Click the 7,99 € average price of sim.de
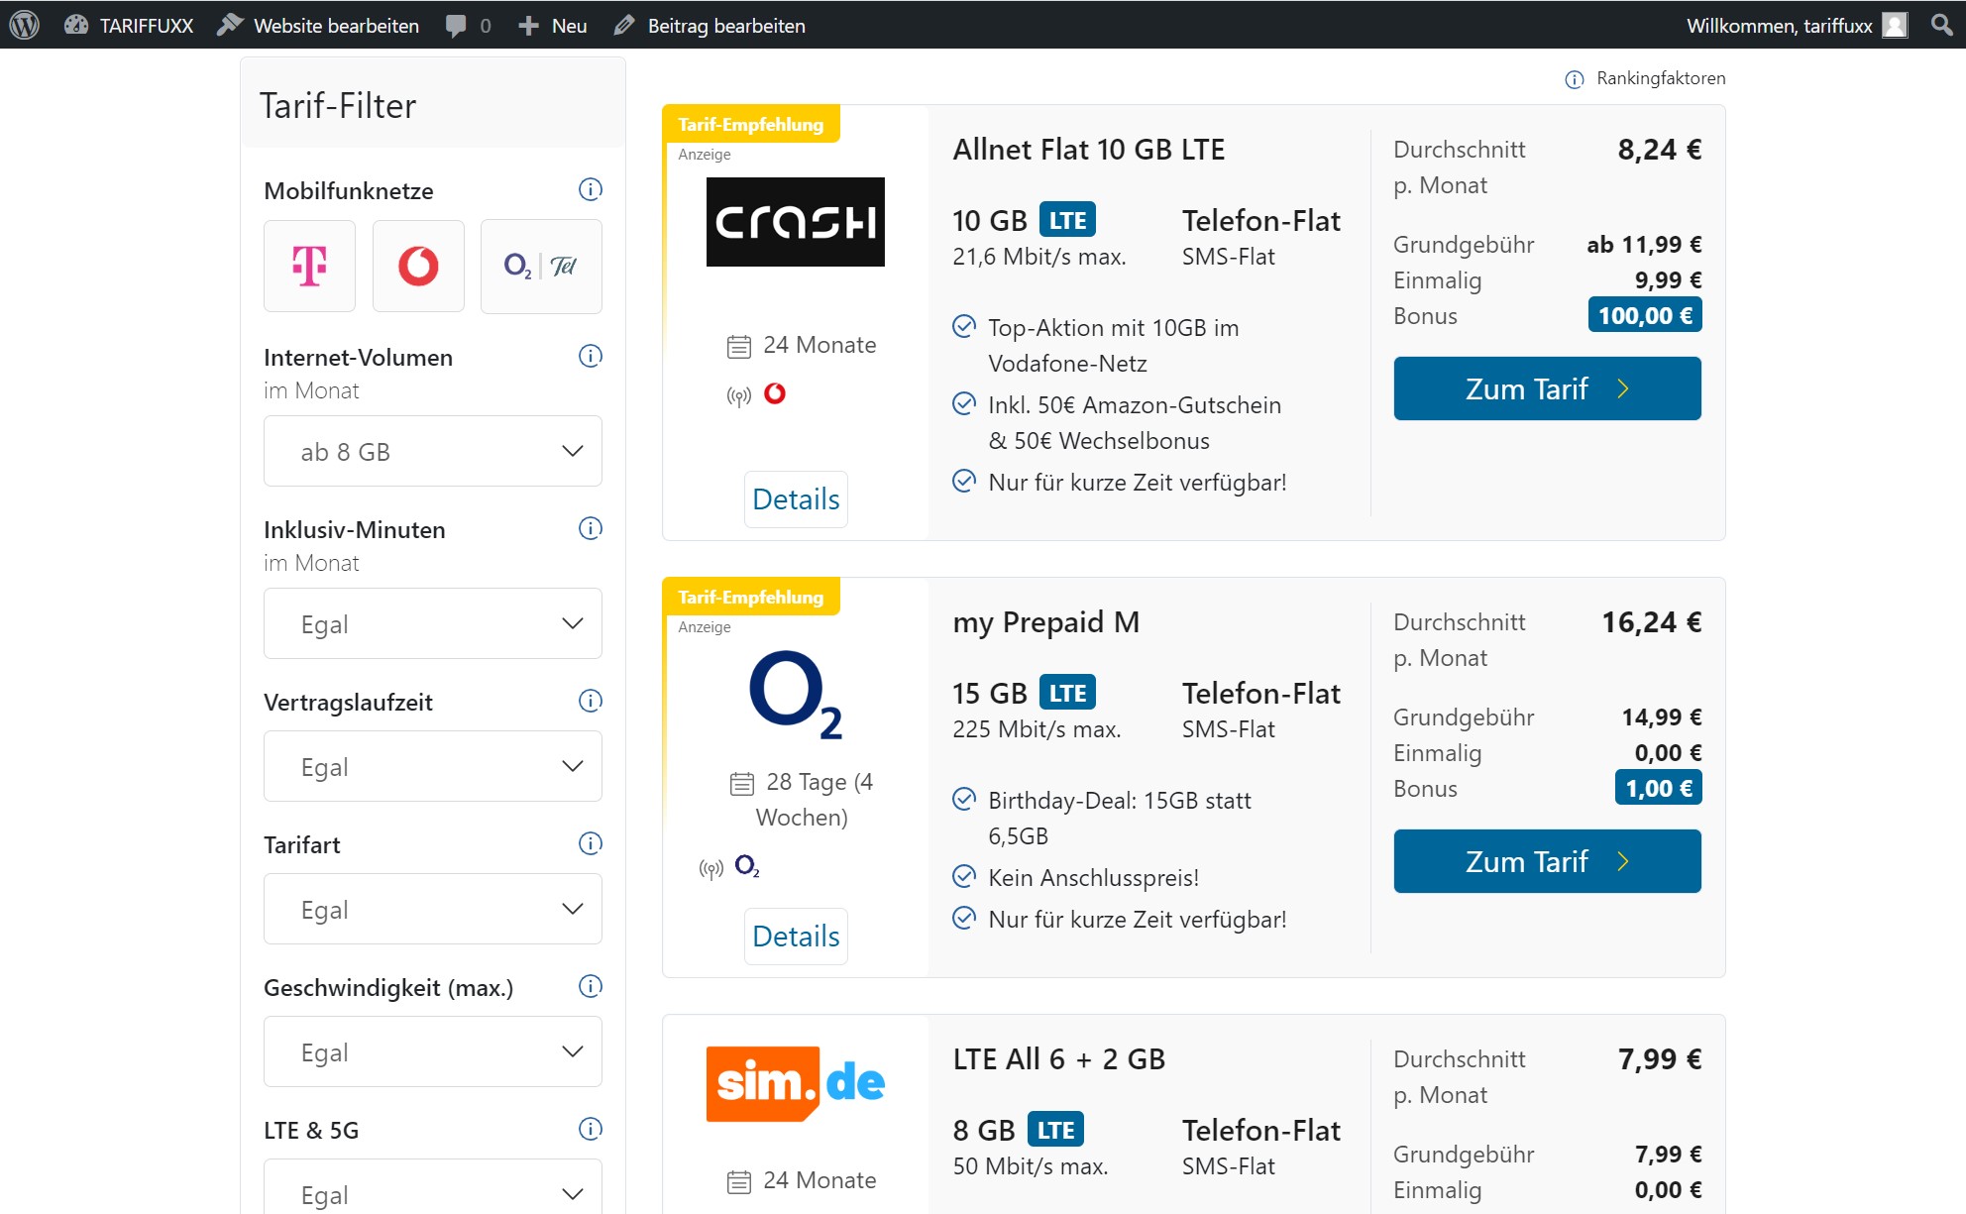The height and width of the screenshot is (1214, 1966). [1660, 1059]
